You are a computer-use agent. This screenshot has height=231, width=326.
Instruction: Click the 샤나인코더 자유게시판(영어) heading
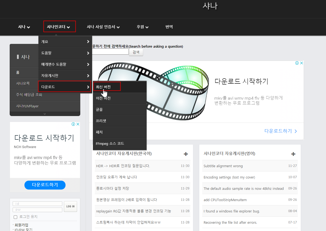pos(229,153)
